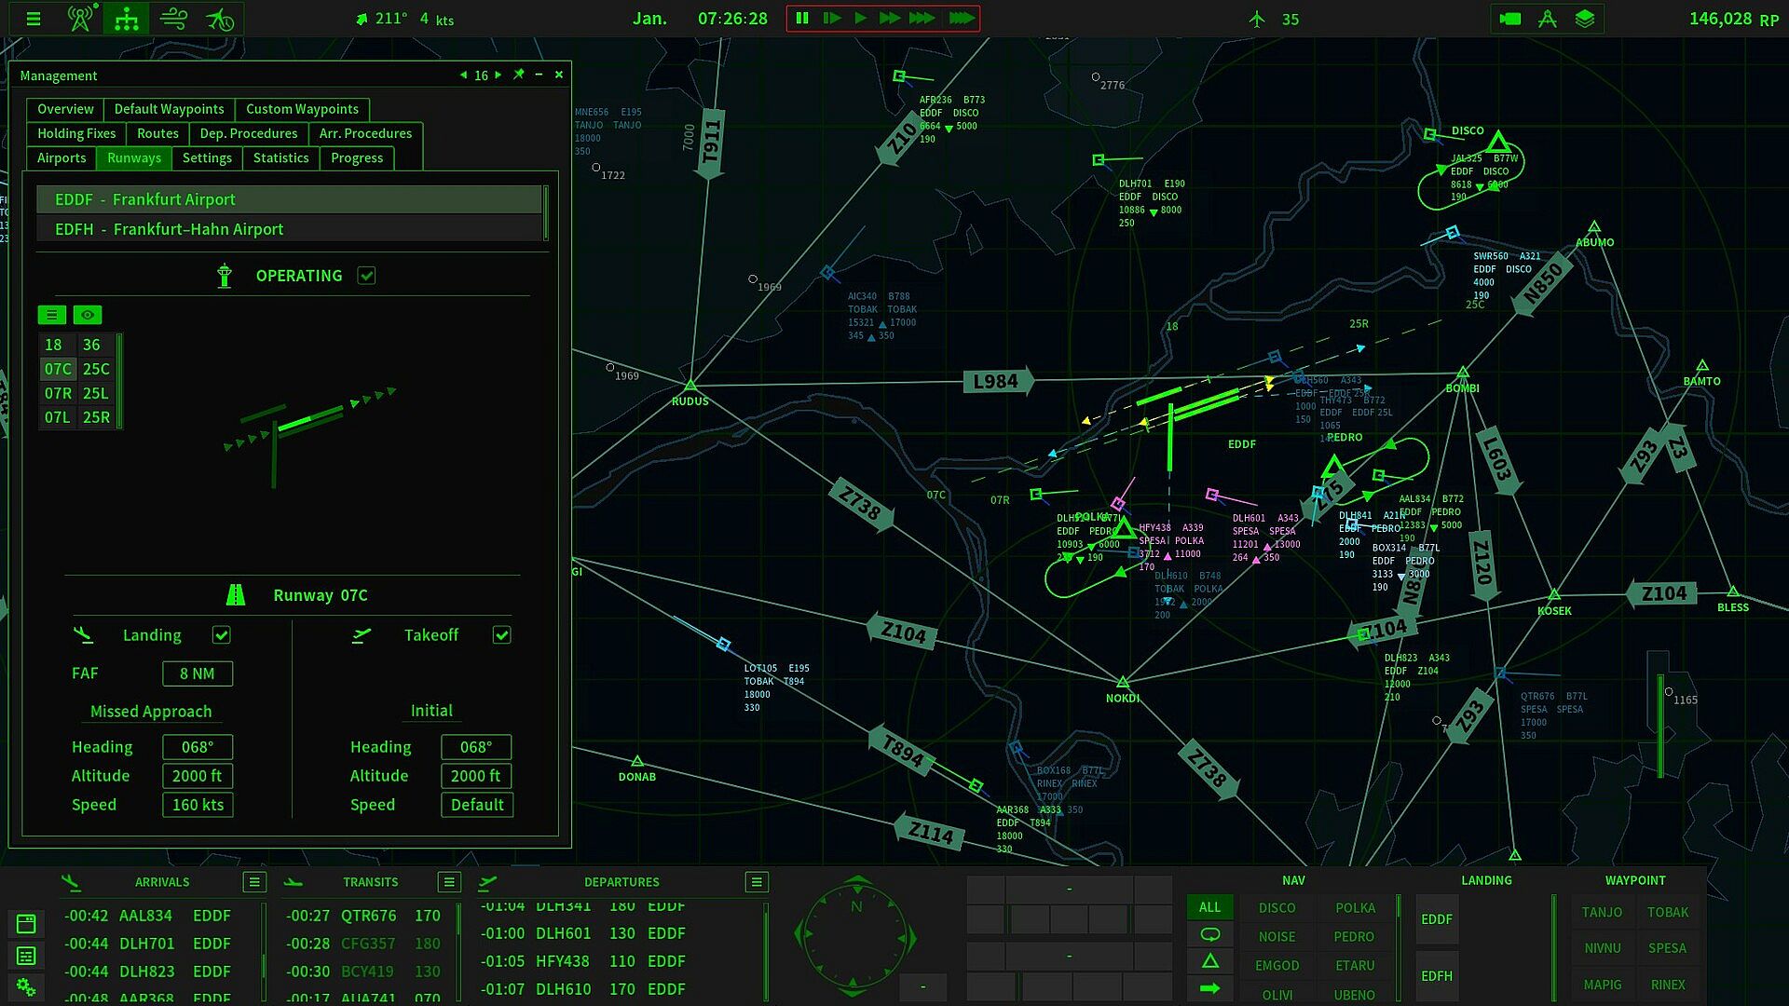Screen dimensions: 1789x1006
Task: Uncheck the Takeoff checkbox
Action: click(x=501, y=635)
